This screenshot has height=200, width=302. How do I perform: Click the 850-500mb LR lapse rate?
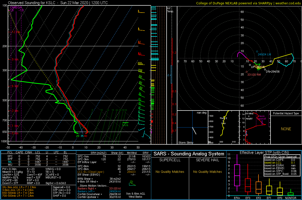click(x=18, y=193)
